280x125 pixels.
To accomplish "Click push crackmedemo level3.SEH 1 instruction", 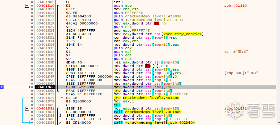I will pos(149,20).
